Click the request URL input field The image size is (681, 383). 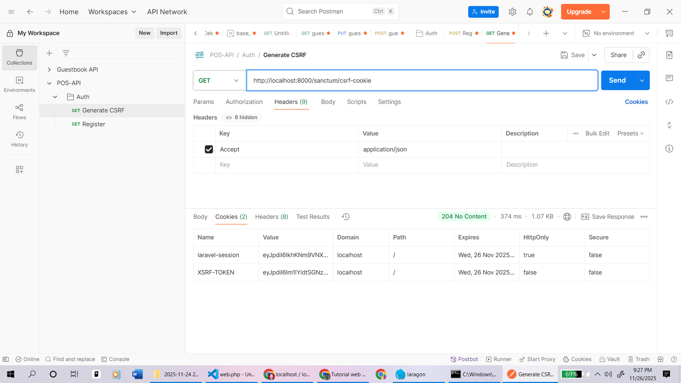click(x=421, y=80)
